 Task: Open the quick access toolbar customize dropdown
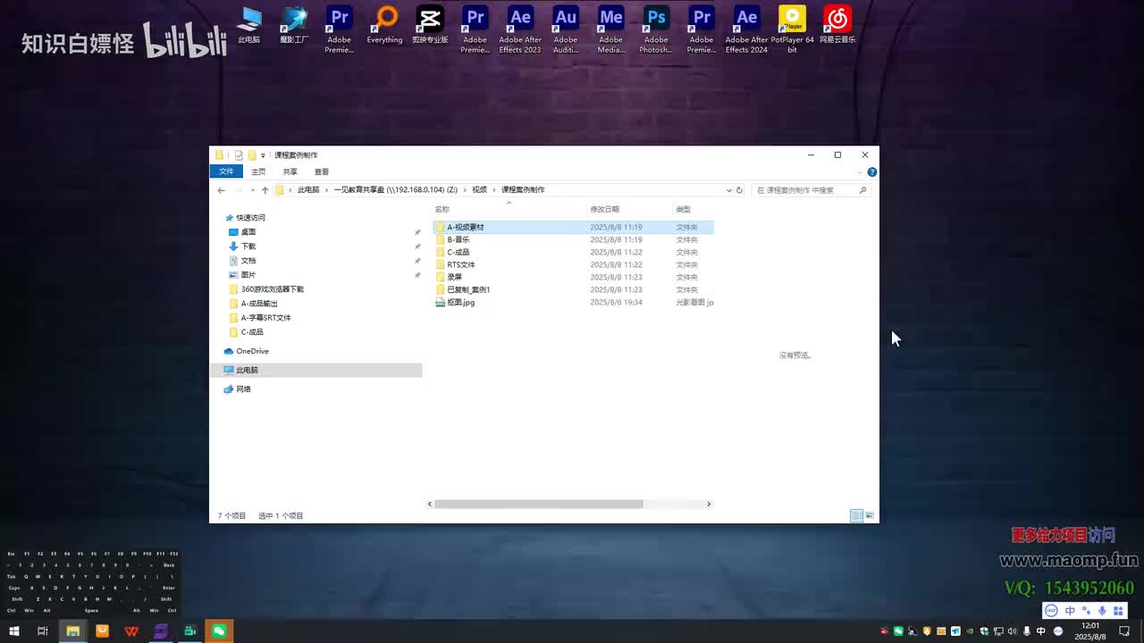coord(263,155)
